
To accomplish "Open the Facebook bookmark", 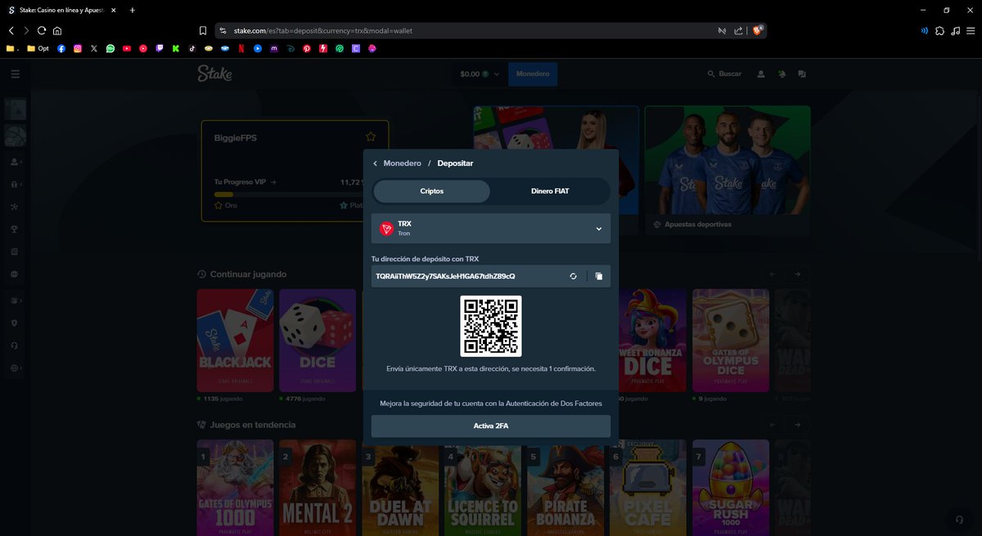I will tap(61, 48).
